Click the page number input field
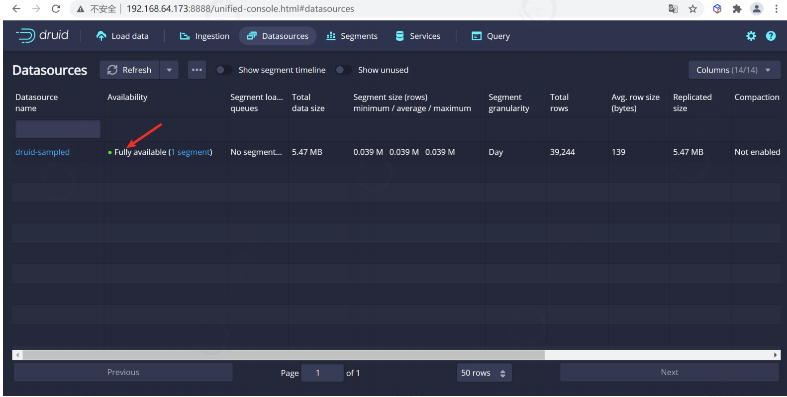 (x=322, y=373)
